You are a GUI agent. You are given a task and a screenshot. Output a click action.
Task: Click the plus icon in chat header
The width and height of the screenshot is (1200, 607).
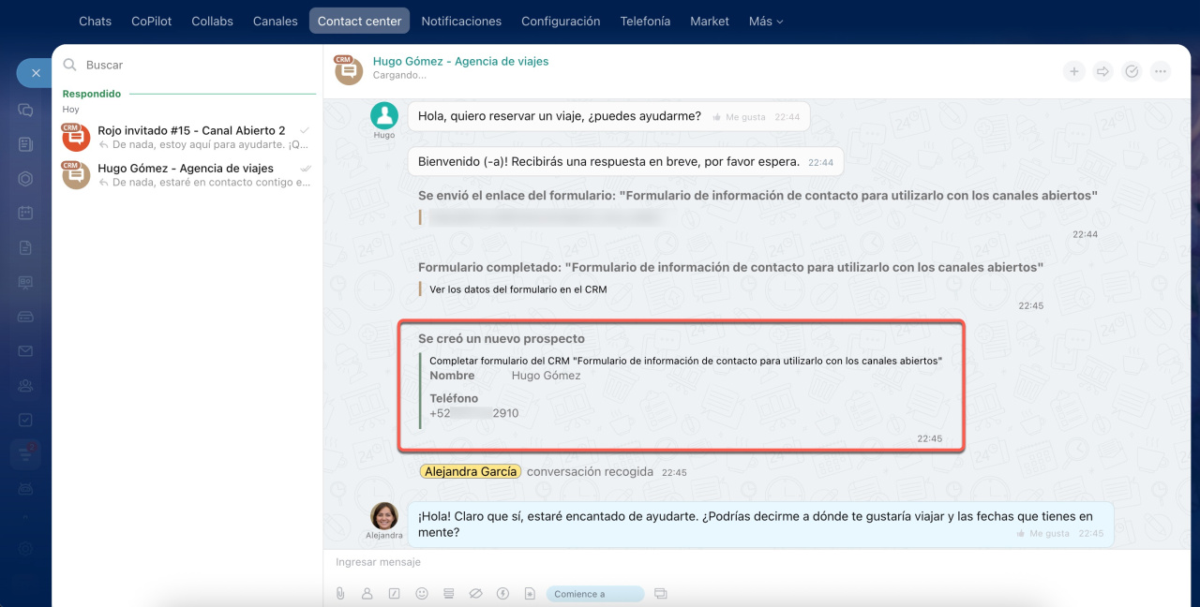1074,71
